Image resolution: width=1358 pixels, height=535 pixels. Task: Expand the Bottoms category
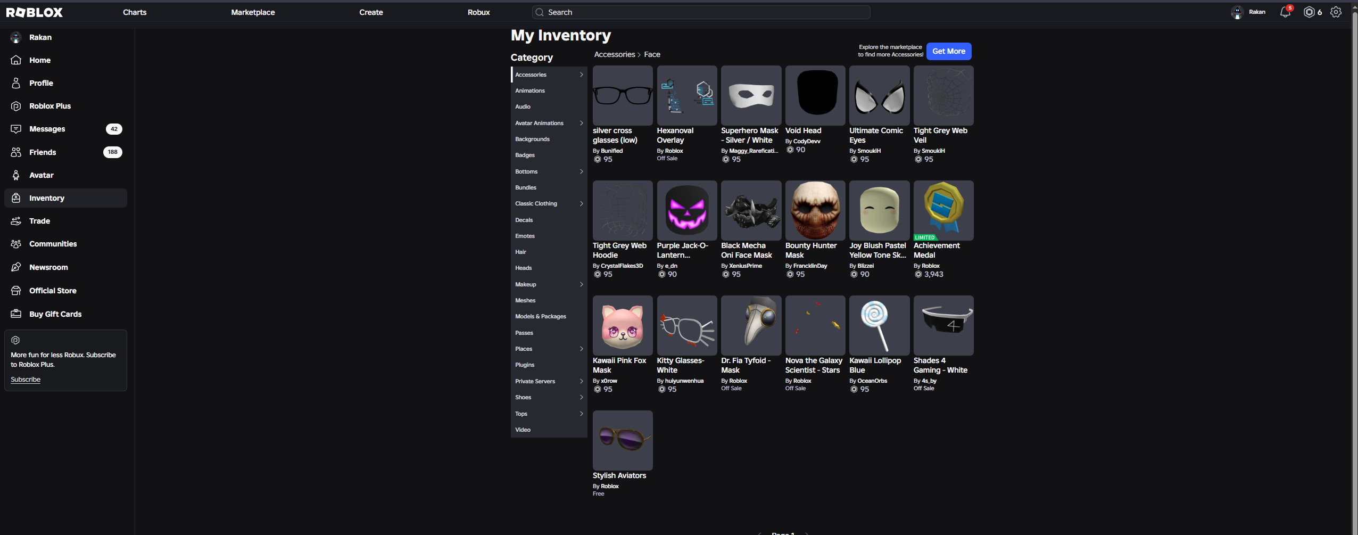549,171
